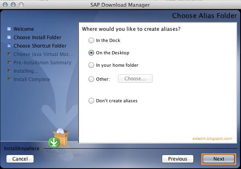This screenshot has width=241, height=169.
Task: Click the Install Complete step bullet icon
Action: pyautogui.click(x=9, y=79)
